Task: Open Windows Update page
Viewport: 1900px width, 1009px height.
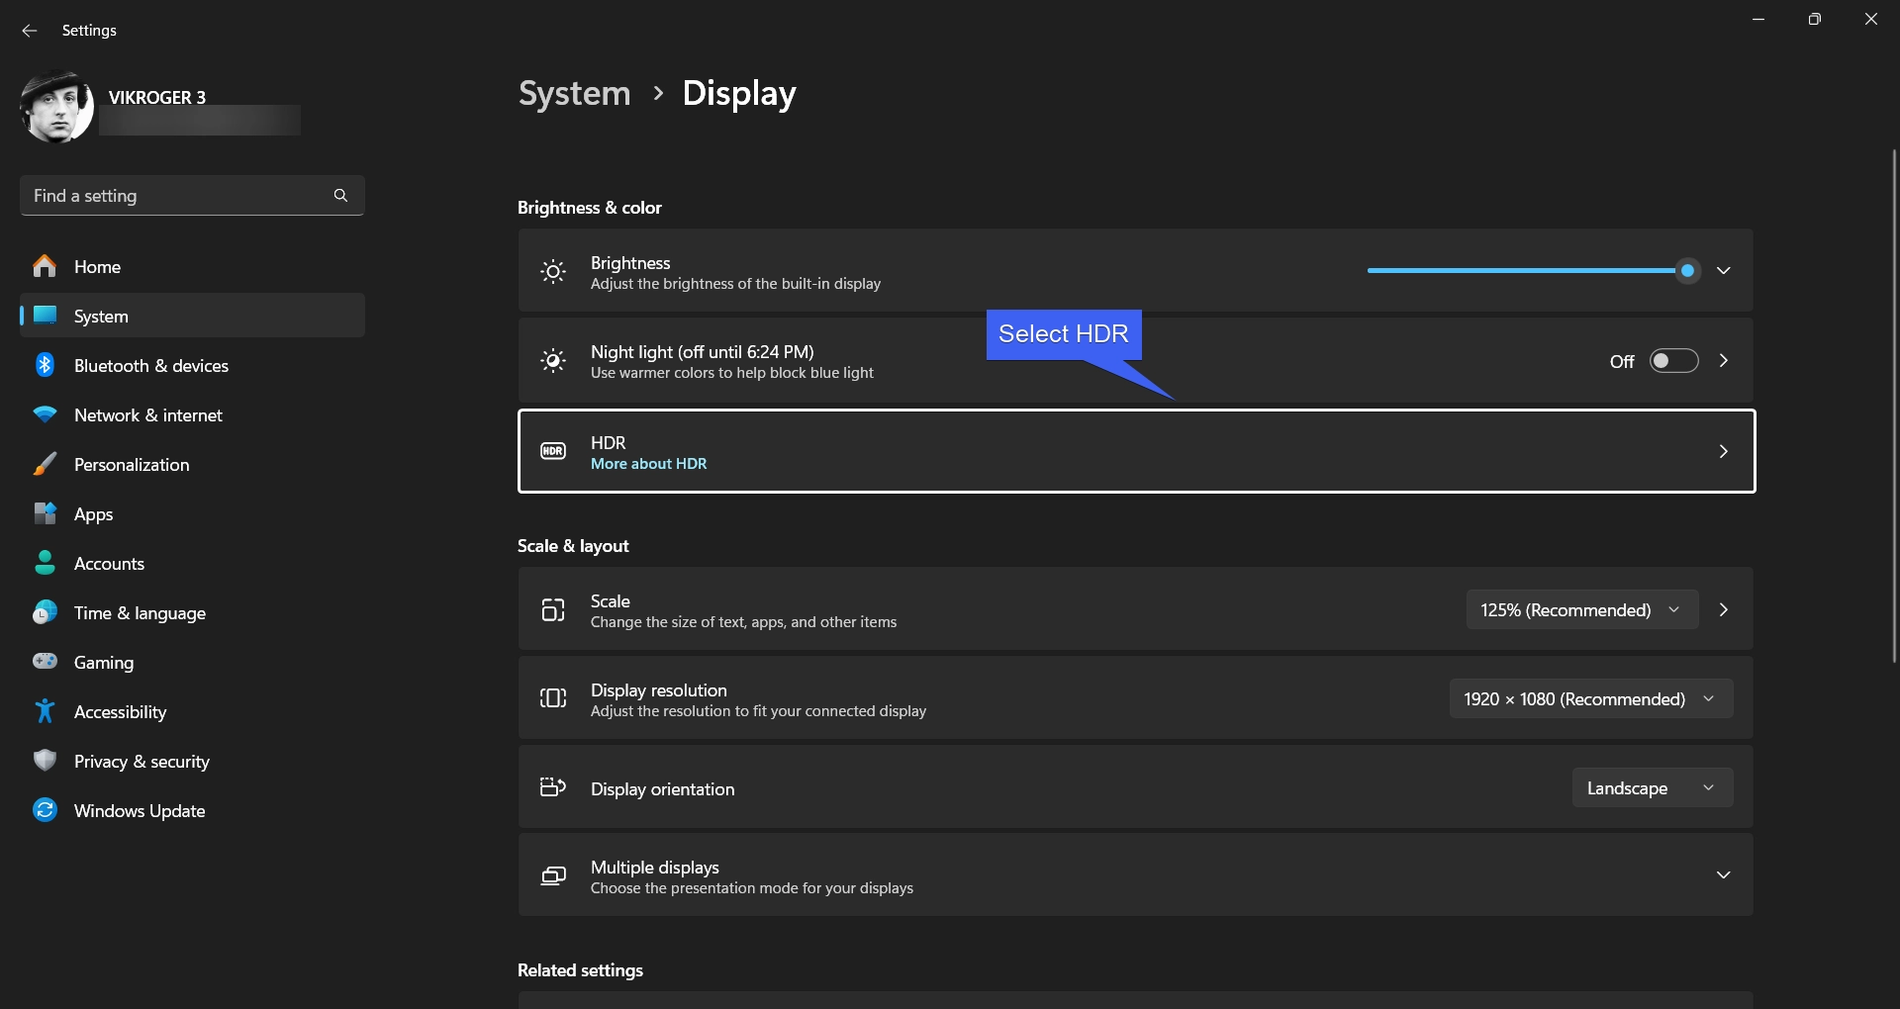Action: click(192, 810)
